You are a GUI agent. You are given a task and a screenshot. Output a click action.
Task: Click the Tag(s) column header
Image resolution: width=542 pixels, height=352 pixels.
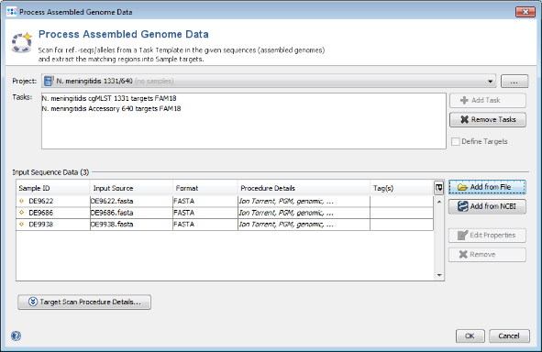click(402, 188)
